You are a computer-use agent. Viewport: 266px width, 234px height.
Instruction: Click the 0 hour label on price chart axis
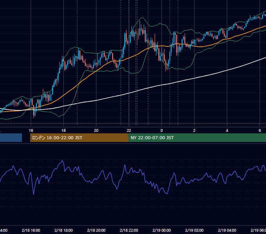tap(162, 131)
